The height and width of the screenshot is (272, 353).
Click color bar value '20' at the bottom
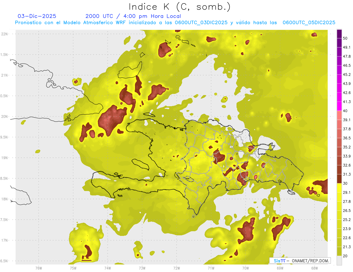point(345,256)
